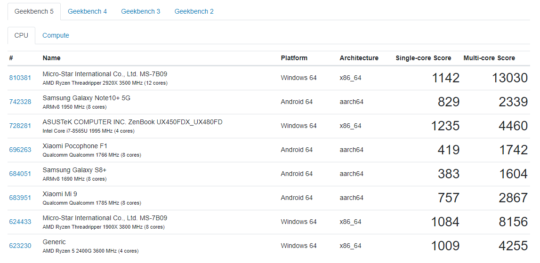Click Intel Core i7-8565U processor text
Screen dimensions: 540x263
tap(89, 131)
